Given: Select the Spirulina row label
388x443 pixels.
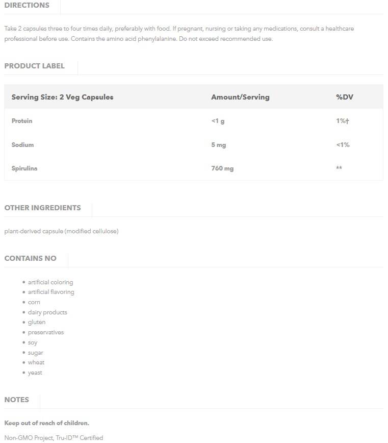Looking at the screenshot, I should tap(24, 168).
